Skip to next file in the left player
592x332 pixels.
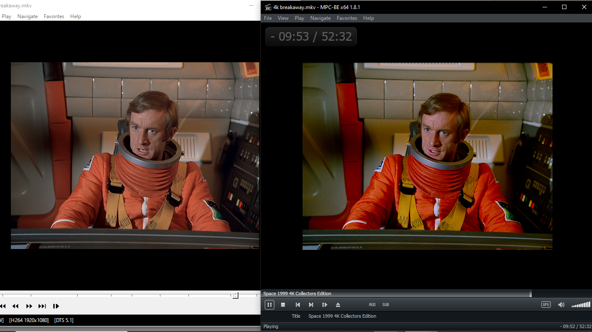[42, 306]
